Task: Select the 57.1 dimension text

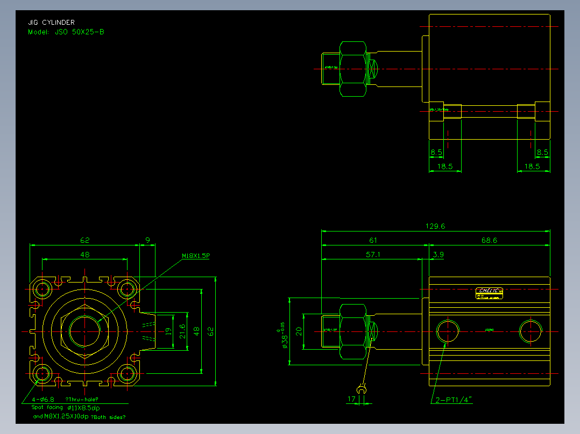Action: pos(373,255)
